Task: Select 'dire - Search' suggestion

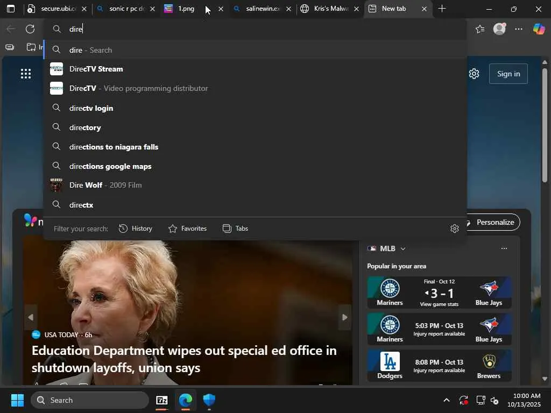Action: (256, 50)
